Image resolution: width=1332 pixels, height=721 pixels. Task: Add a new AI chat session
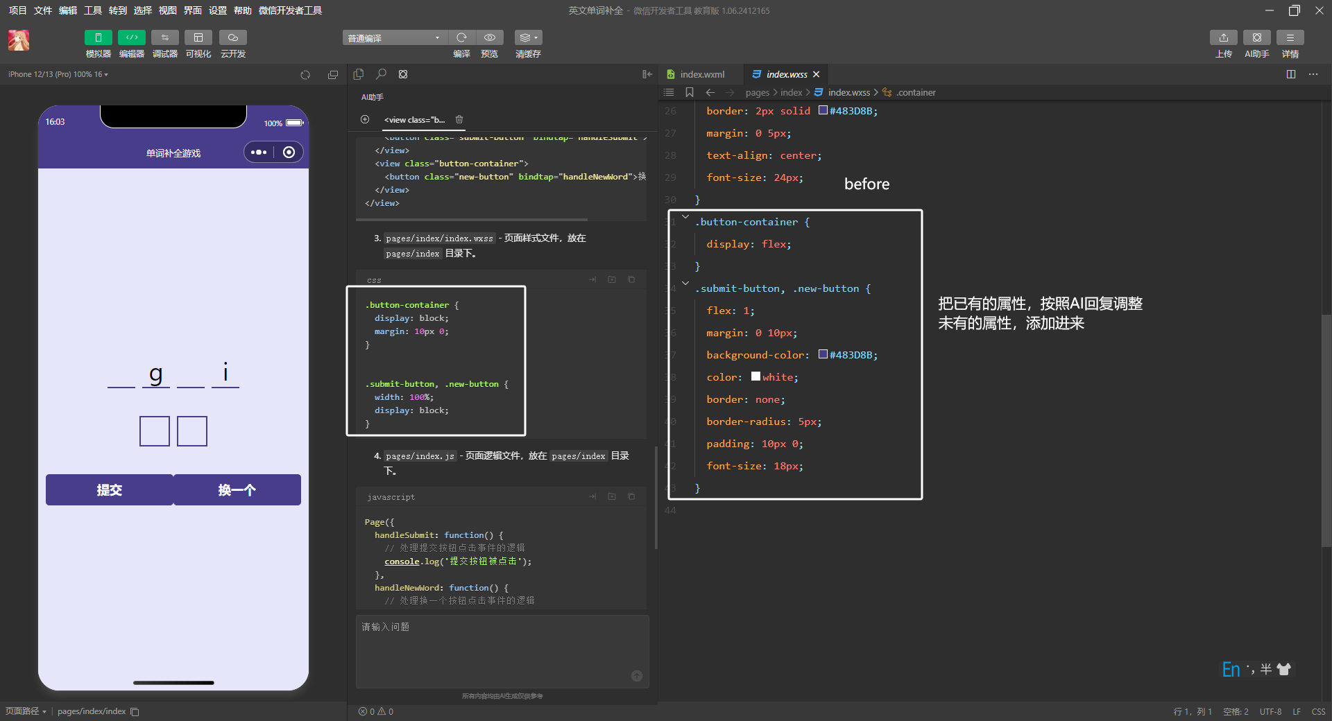(365, 119)
